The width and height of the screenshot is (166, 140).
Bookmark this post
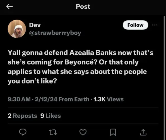(113, 132)
